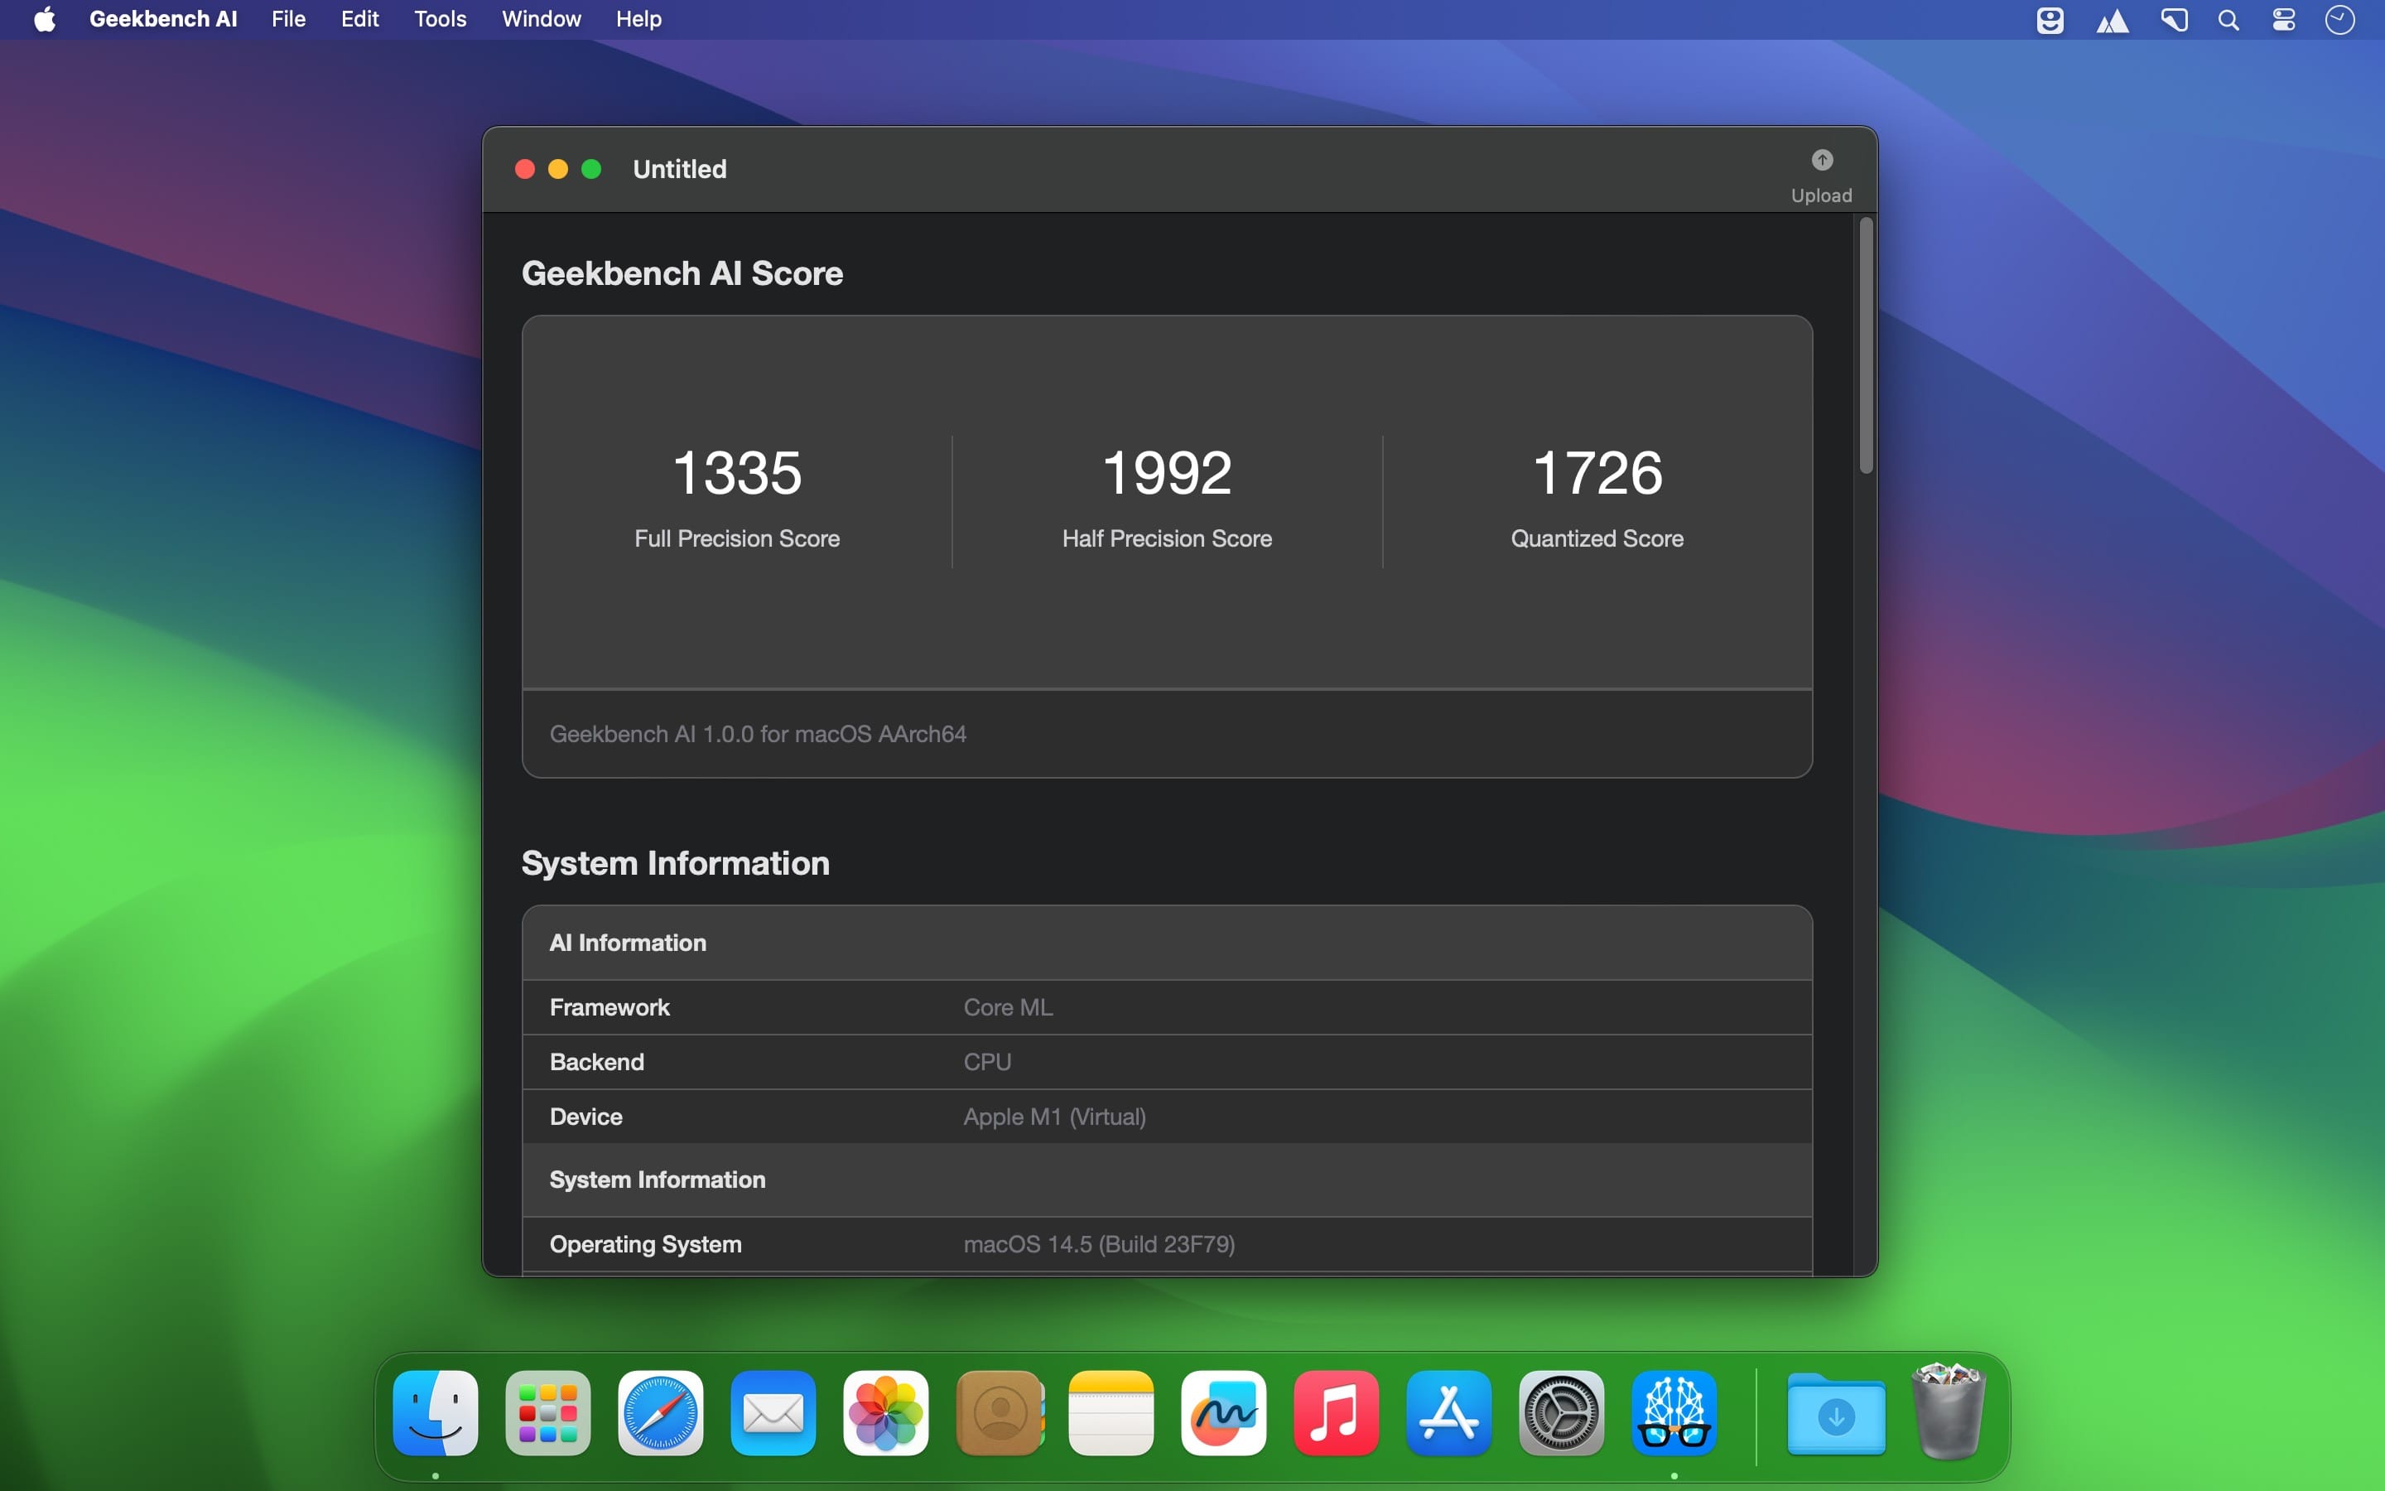Click the Full Precision Score value 1335
The height and width of the screenshot is (1491, 2385).
(736, 472)
